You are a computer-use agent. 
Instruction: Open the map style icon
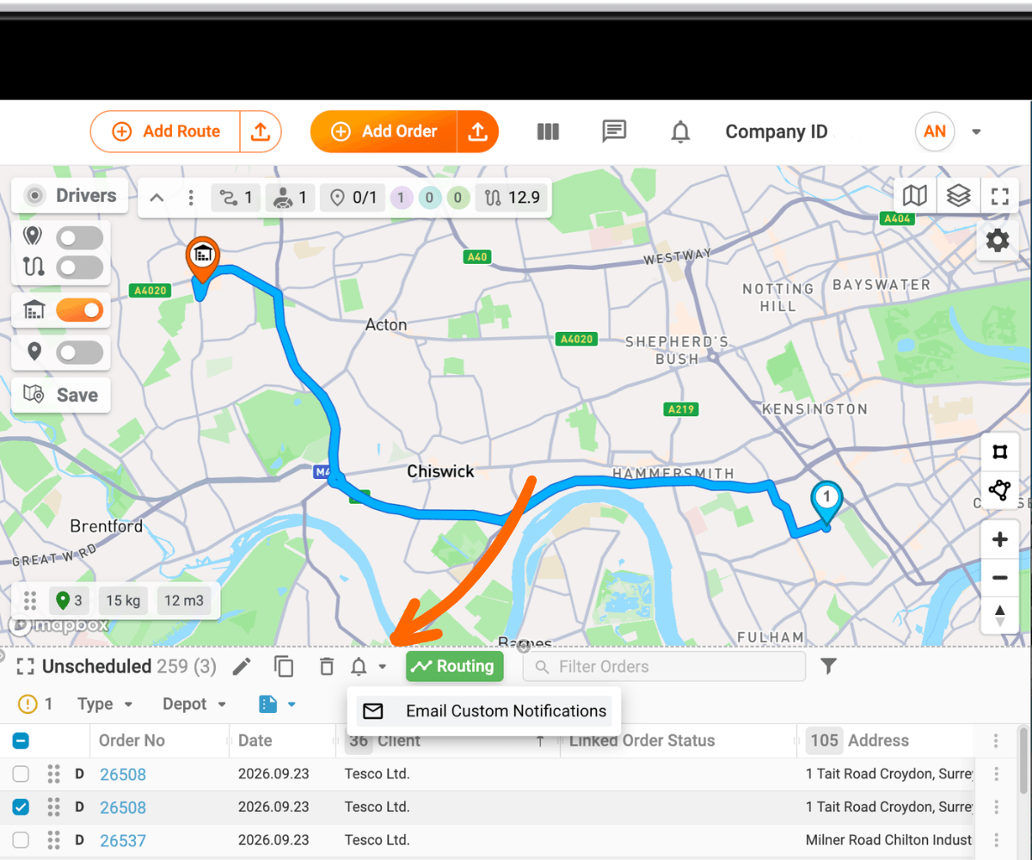click(x=915, y=195)
